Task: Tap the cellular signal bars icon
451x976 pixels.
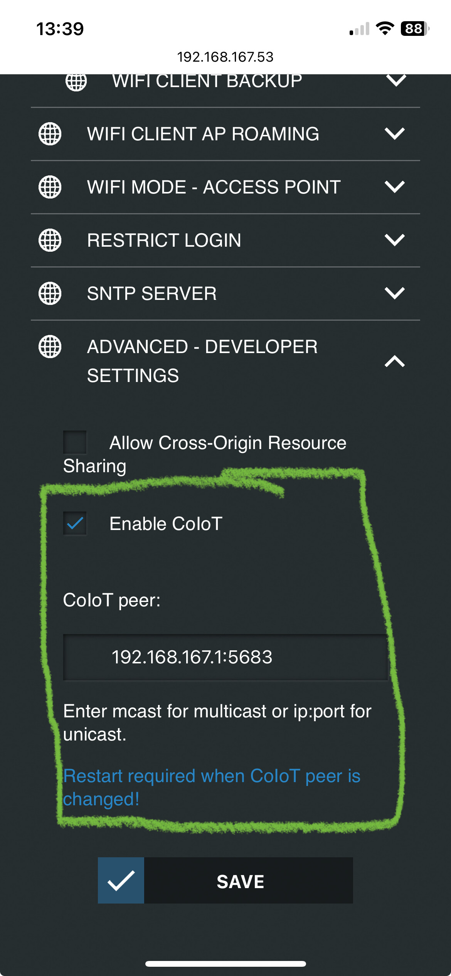Action: [x=359, y=29]
